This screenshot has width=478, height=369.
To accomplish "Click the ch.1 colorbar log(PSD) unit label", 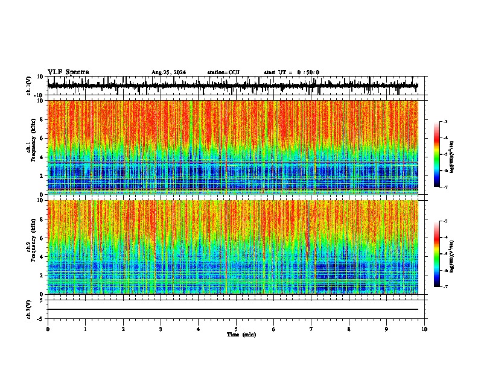I will click(452, 157).
